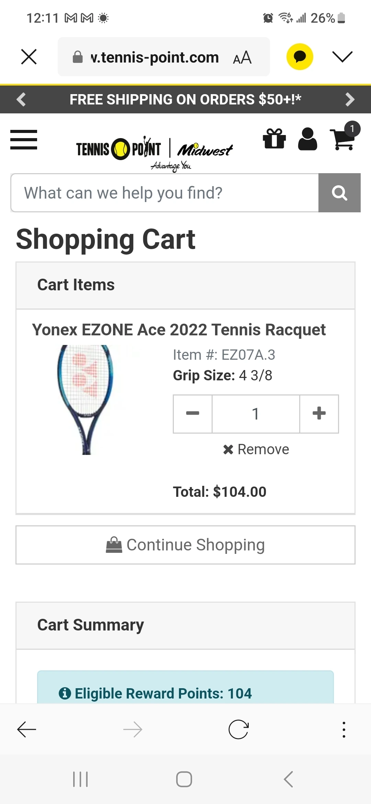Show the next promo banner message
The image size is (371, 804).
pyautogui.click(x=350, y=99)
